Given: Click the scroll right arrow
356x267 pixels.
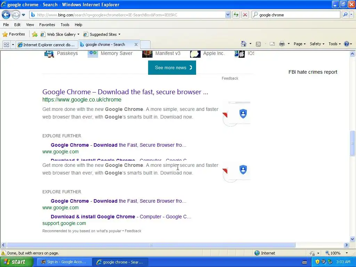Looking at the screenshot, I should (x=347, y=245).
